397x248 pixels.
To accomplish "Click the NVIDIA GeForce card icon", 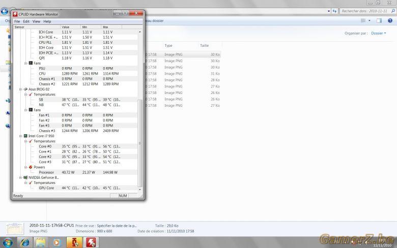I will point(25,177).
